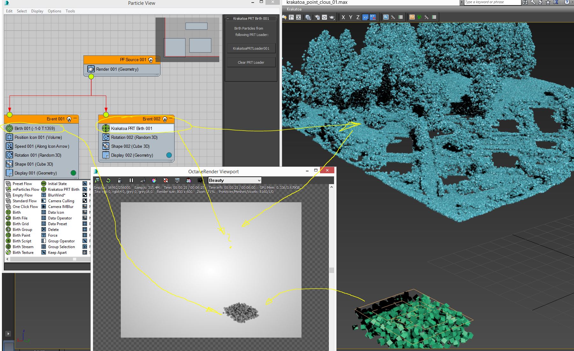Screen dimensions: 574x351
Task: Click the Speed 001 operator icon
Action: (x=9, y=146)
